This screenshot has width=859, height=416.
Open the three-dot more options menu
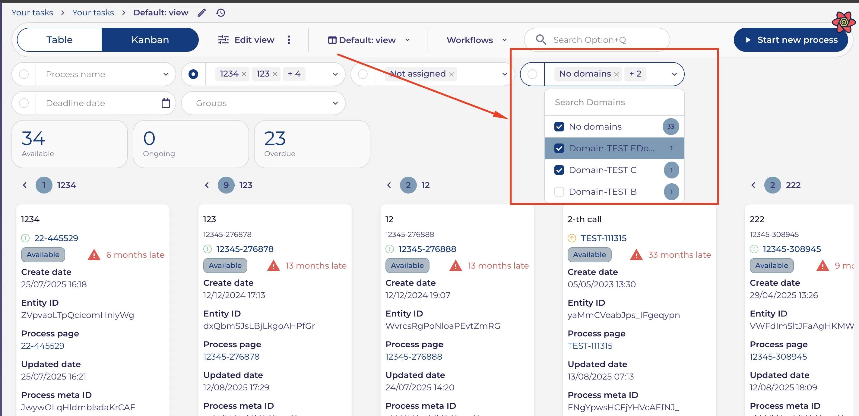tap(289, 40)
